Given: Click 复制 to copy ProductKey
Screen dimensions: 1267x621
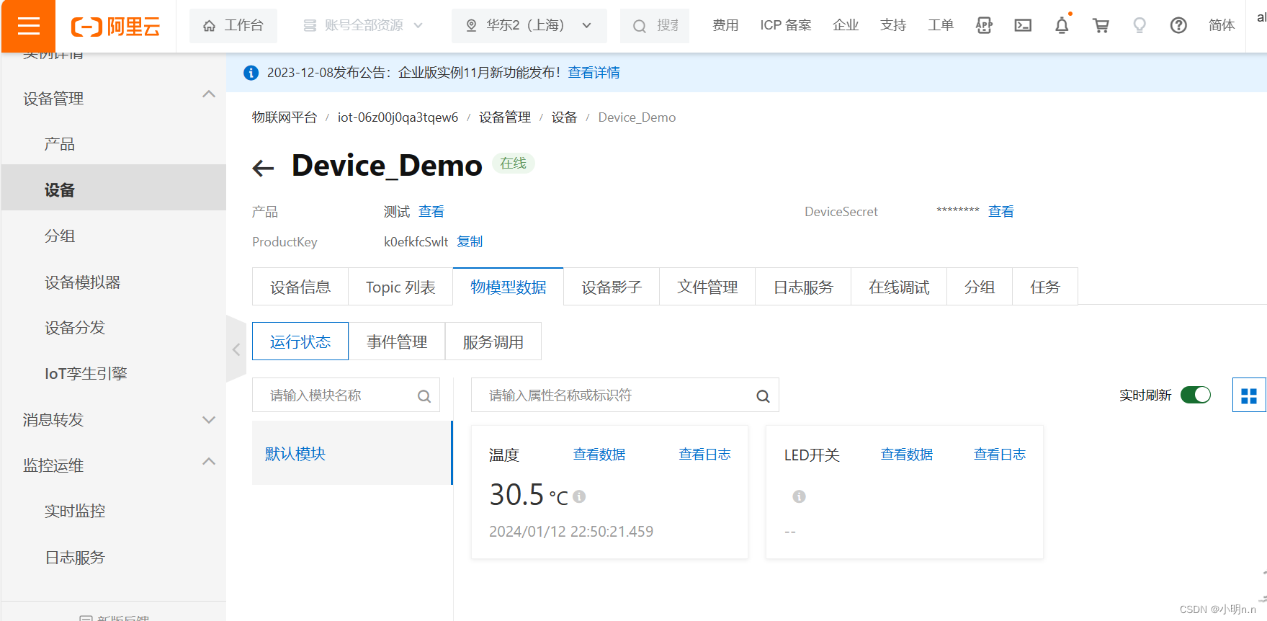Looking at the screenshot, I should (470, 242).
